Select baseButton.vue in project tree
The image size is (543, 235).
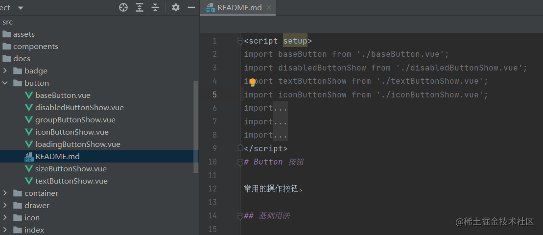pos(63,95)
